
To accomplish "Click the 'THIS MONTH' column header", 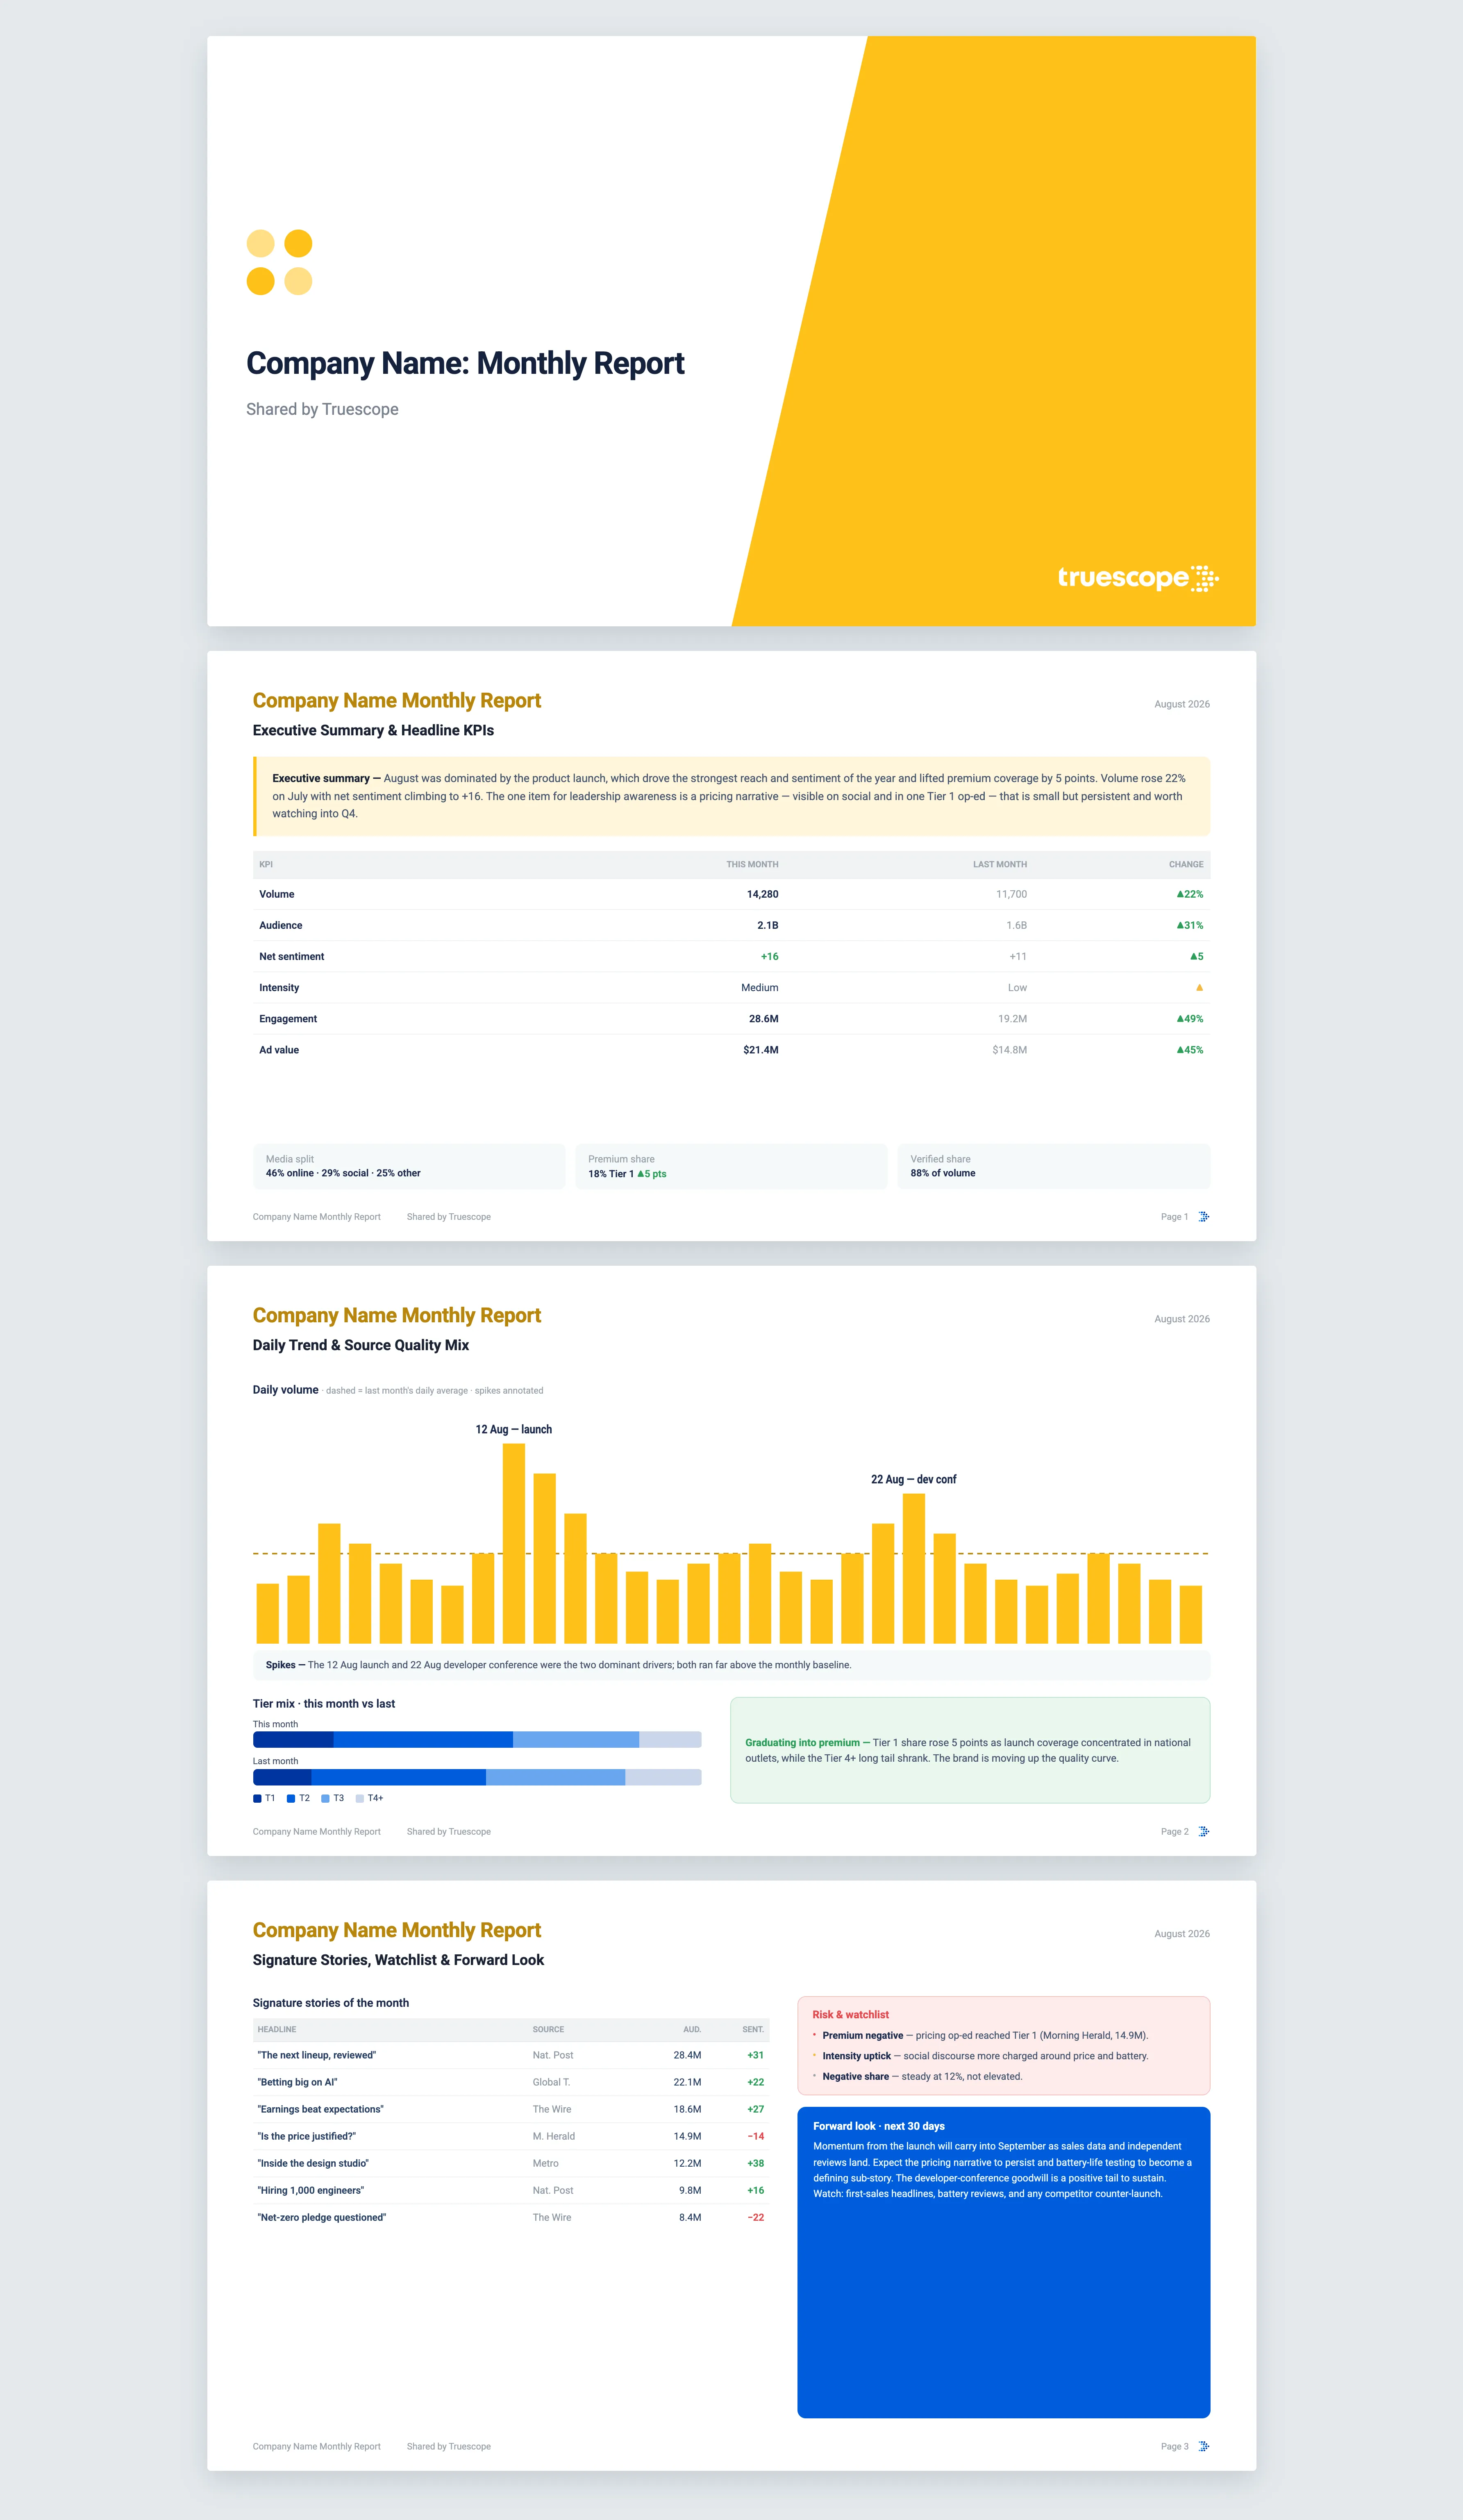I will 752,864.
